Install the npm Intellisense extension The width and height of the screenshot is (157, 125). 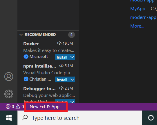[x=62, y=80]
